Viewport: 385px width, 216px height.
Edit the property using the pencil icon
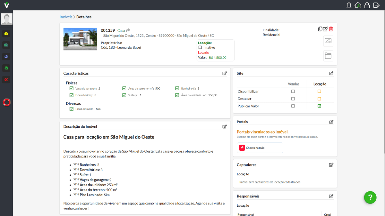click(x=325, y=29)
